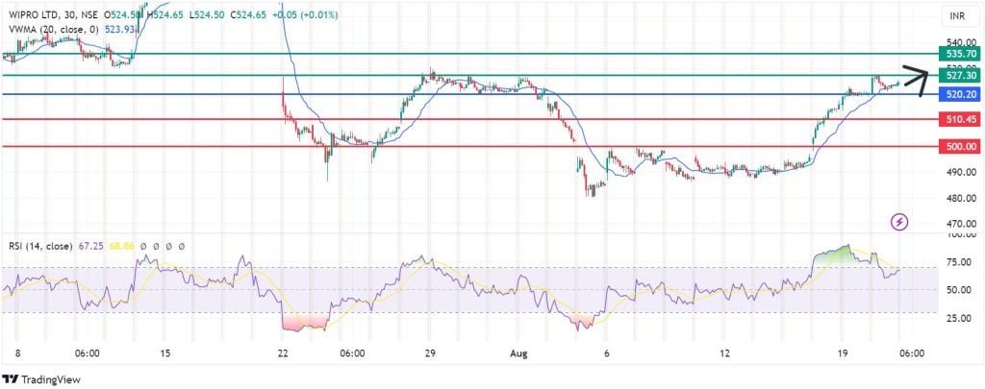Screen dimensions: 985x389
Task: Click the purple lightning flash icon
Action: [900, 221]
